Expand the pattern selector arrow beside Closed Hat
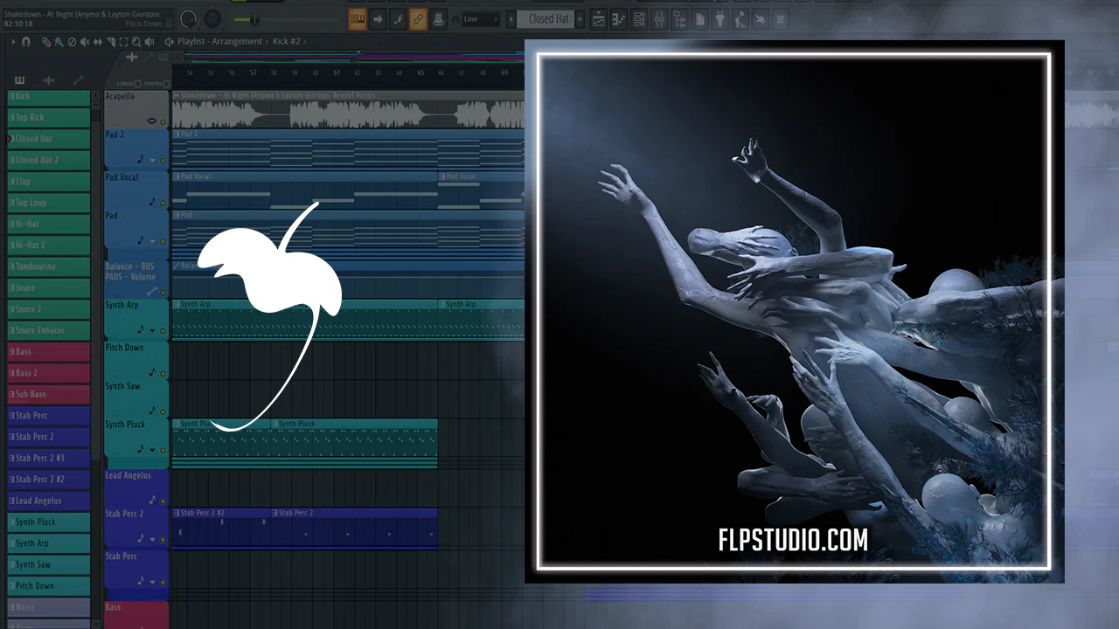This screenshot has height=629, width=1119. (511, 19)
